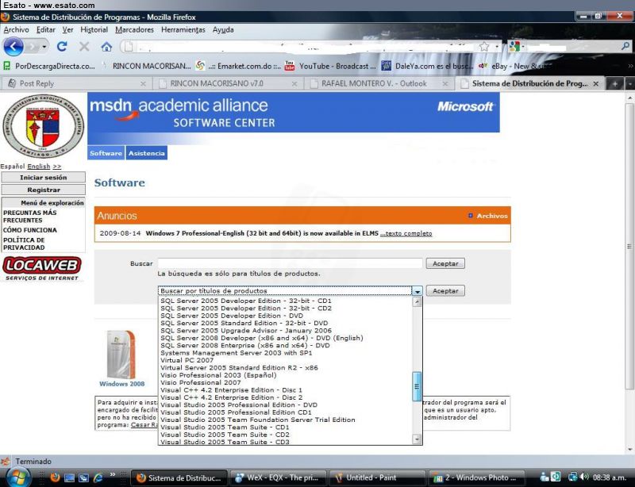The width and height of the screenshot is (635, 487).
Task: Open Untitled - Paint from the taskbar
Action: pos(378,477)
